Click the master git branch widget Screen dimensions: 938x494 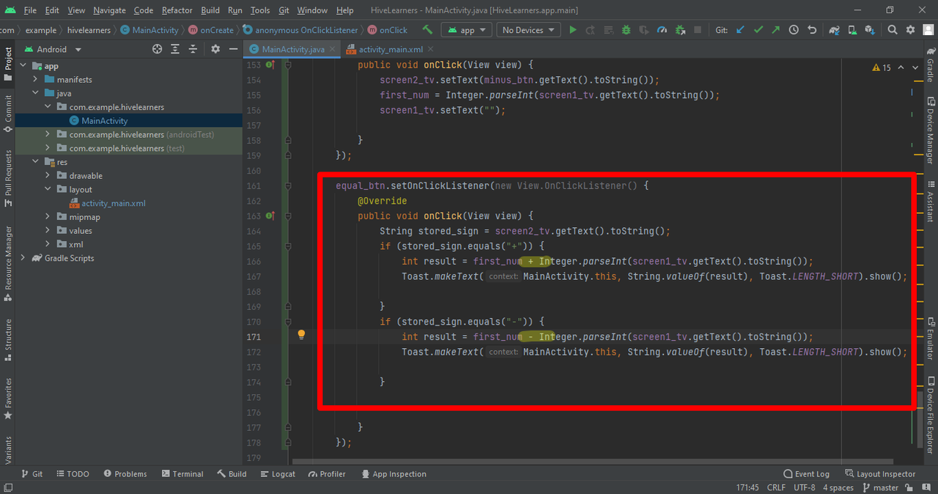pyautogui.click(x=880, y=487)
